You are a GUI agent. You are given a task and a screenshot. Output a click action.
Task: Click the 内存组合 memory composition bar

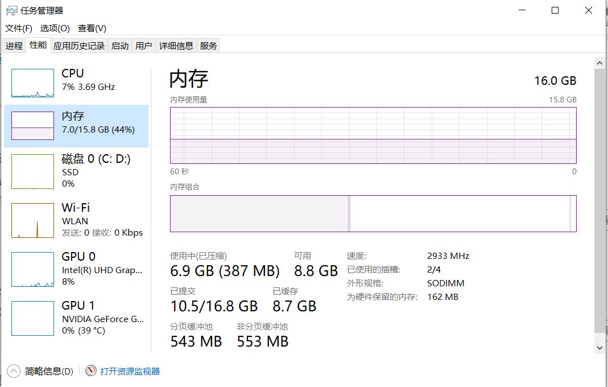click(373, 214)
